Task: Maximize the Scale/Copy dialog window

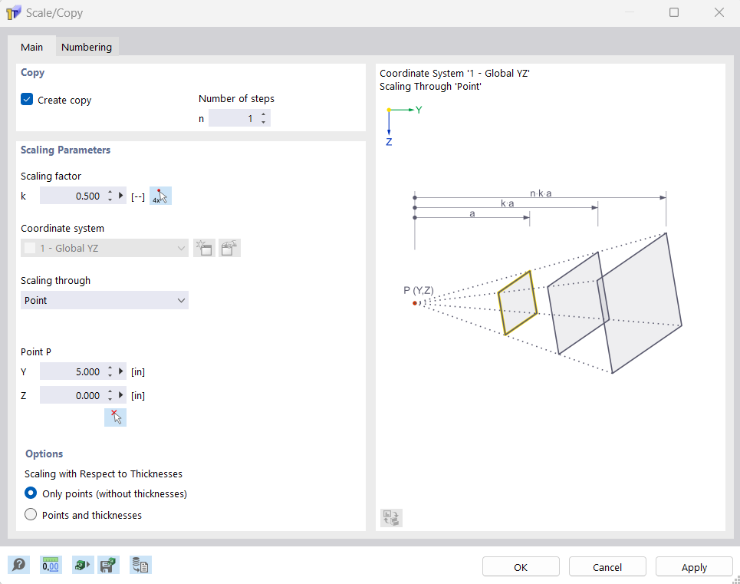Action: [674, 12]
